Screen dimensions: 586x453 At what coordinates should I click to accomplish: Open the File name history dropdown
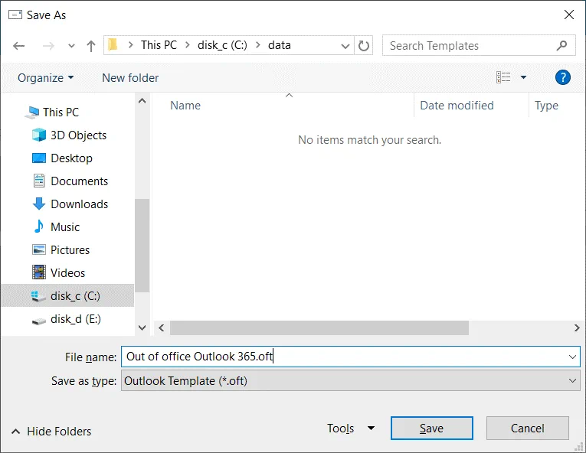[572, 357]
